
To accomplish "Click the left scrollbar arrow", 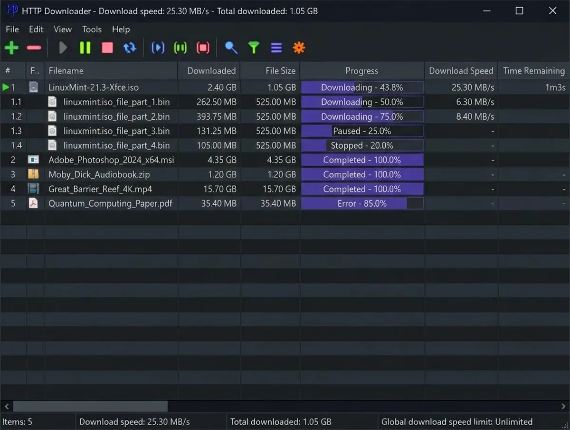I will [6, 407].
